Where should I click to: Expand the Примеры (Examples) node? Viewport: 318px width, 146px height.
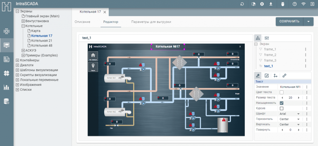(x=23, y=55)
